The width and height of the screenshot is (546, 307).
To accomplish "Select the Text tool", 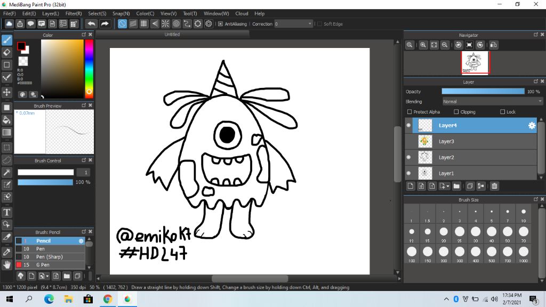I will coord(6,212).
